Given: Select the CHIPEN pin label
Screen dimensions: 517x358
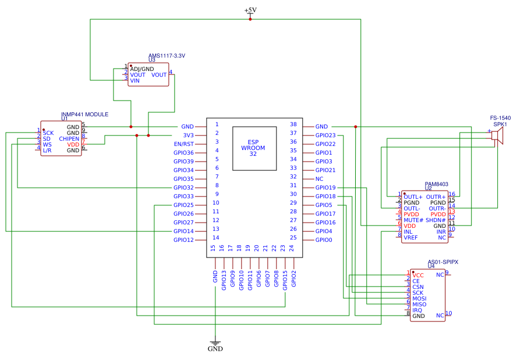Looking at the screenshot, I should tap(69, 139).
